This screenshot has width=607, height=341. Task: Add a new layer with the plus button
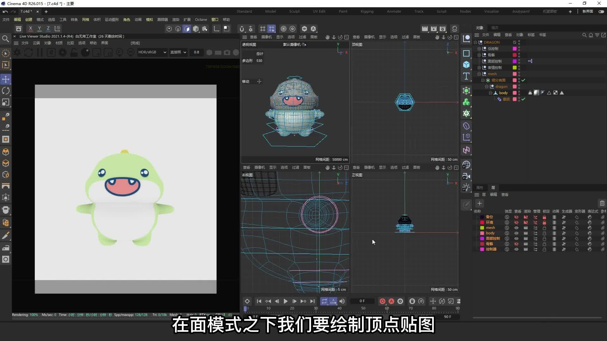480,204
